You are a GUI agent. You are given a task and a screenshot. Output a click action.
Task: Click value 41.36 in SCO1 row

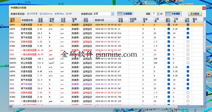point(40,50)
